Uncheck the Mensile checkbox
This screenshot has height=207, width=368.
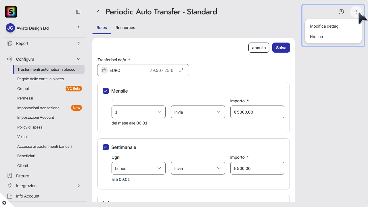(x=106, y=91)
